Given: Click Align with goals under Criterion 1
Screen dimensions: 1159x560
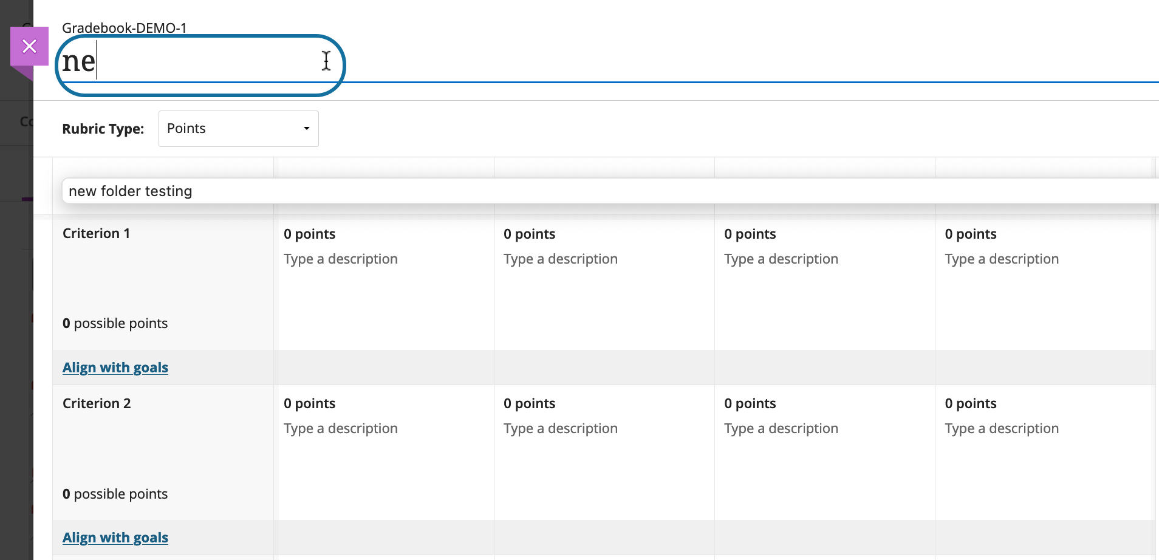Looking at the screenshot, I should tap(115, 368).
